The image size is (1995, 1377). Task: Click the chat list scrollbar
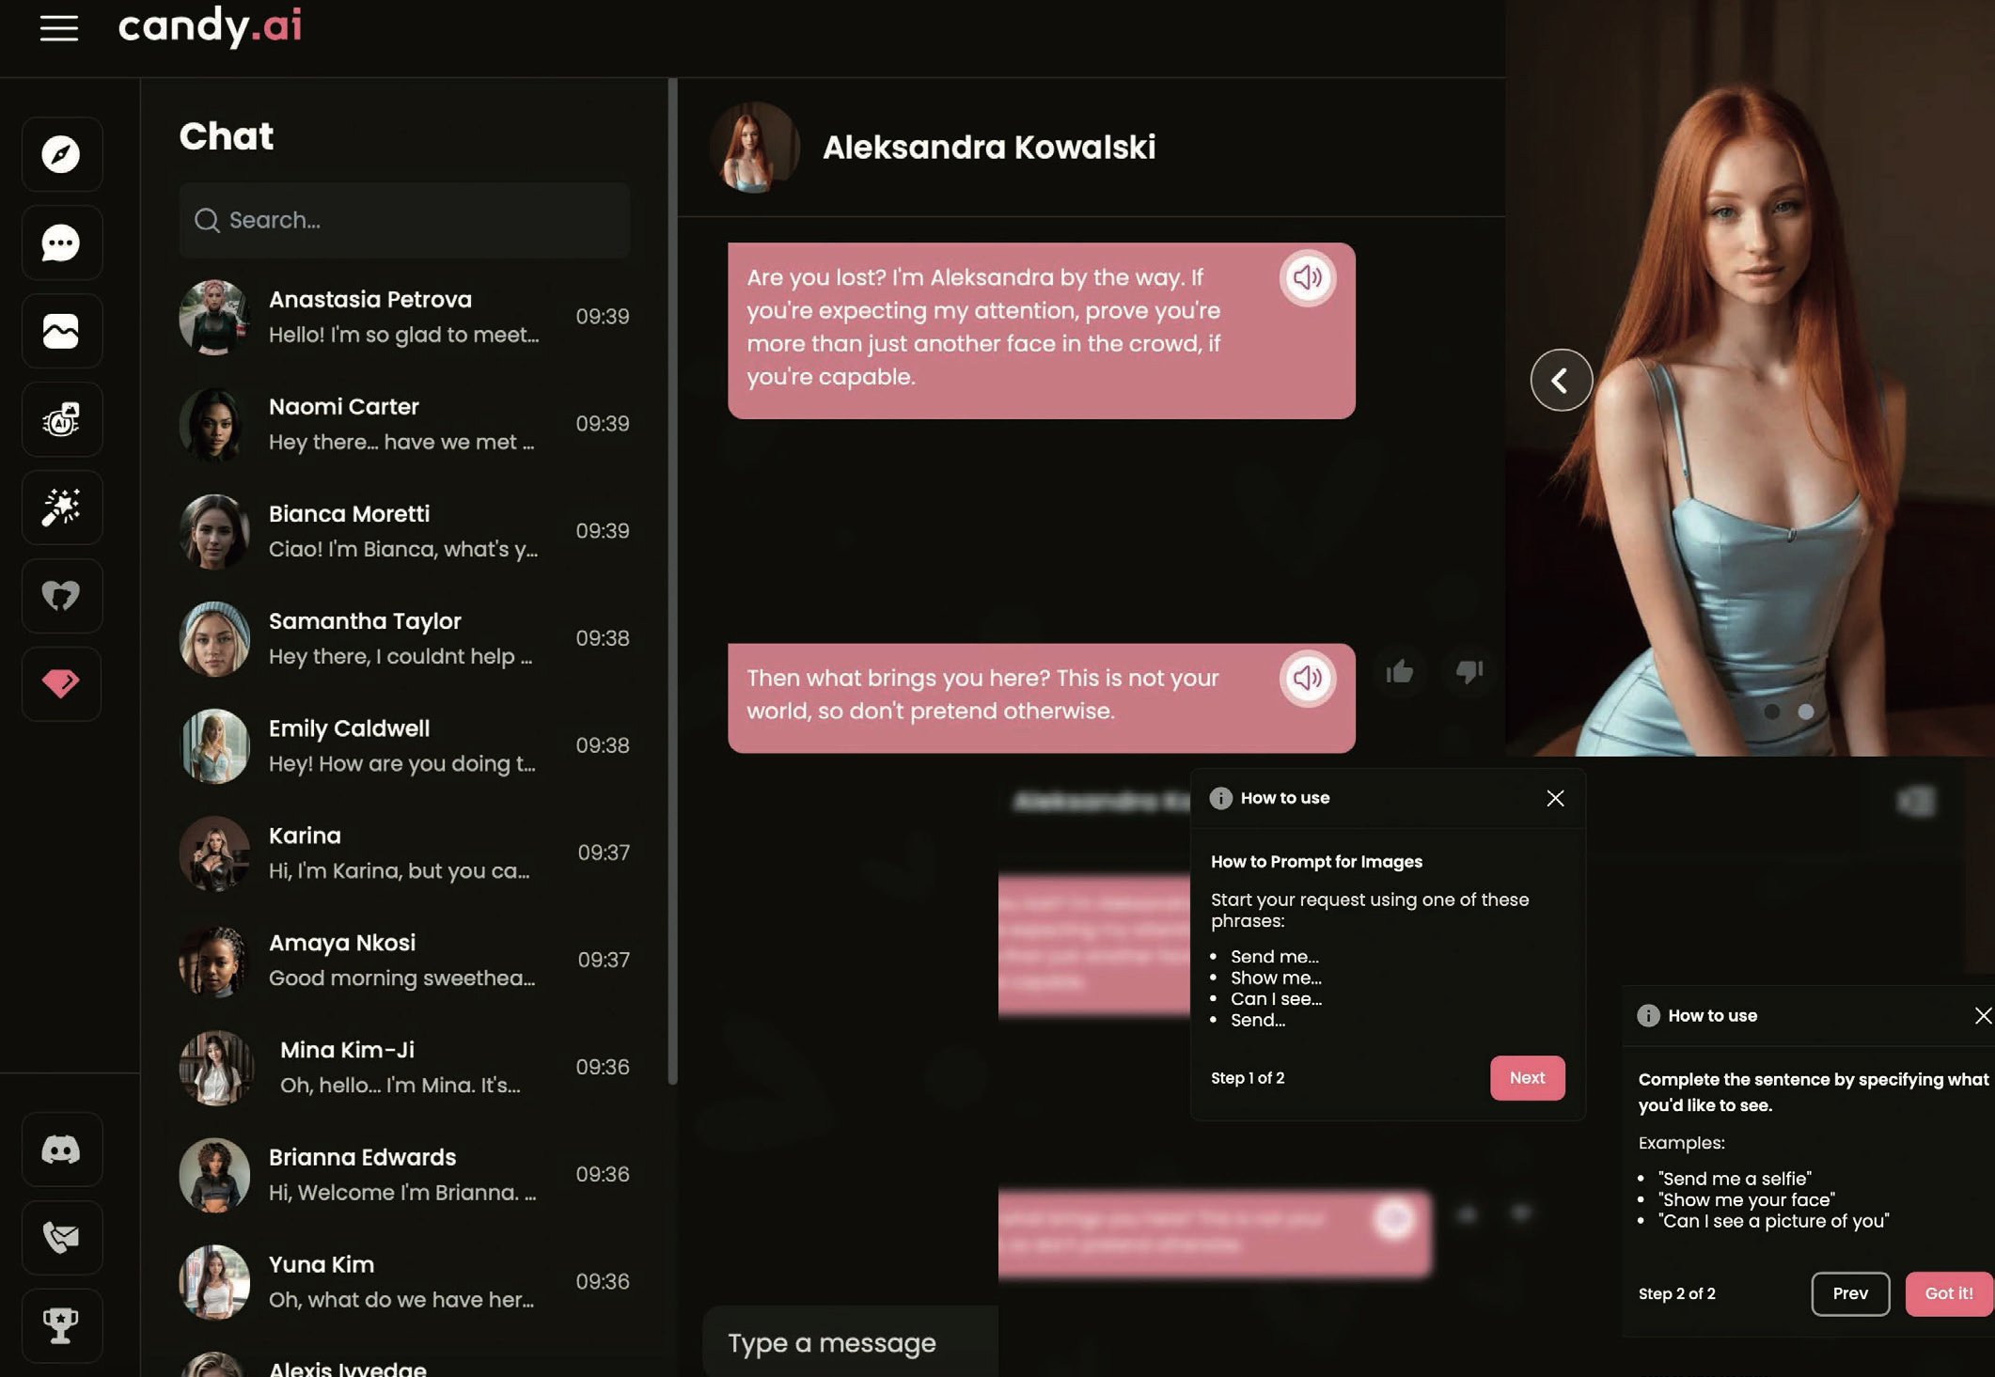click(672, 583)
